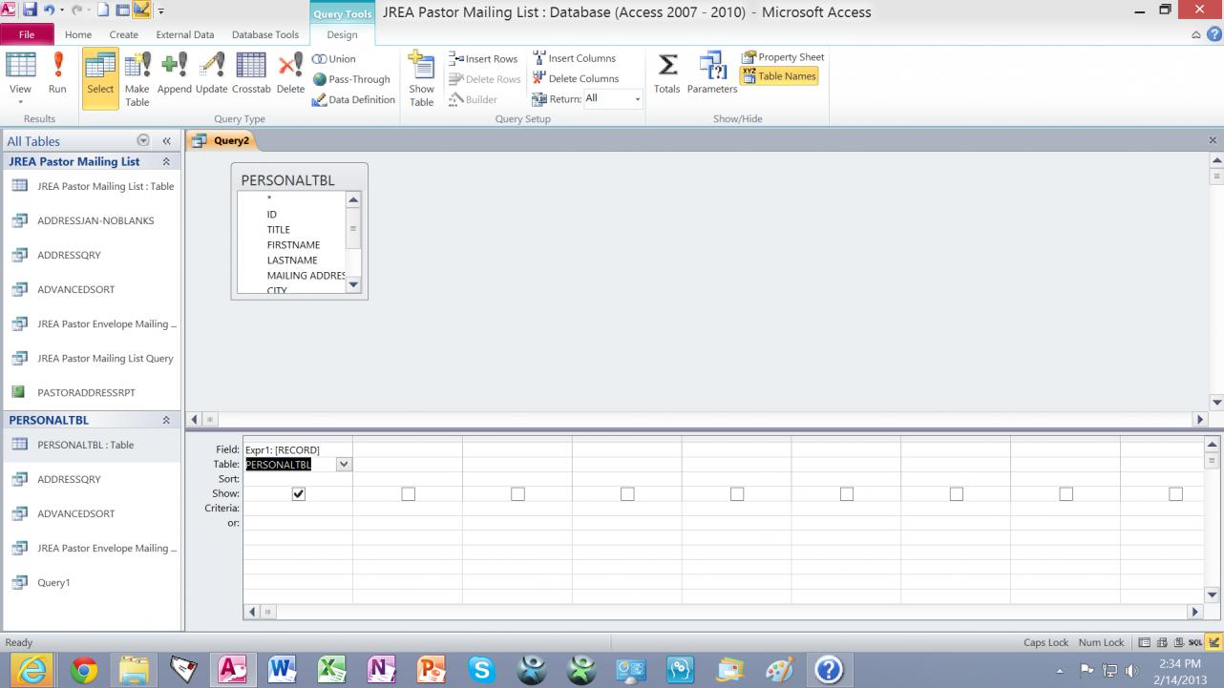Click Delete Columns in Query Setup
The height and width of the screenshot is (688, 1224).
[575, 79]
